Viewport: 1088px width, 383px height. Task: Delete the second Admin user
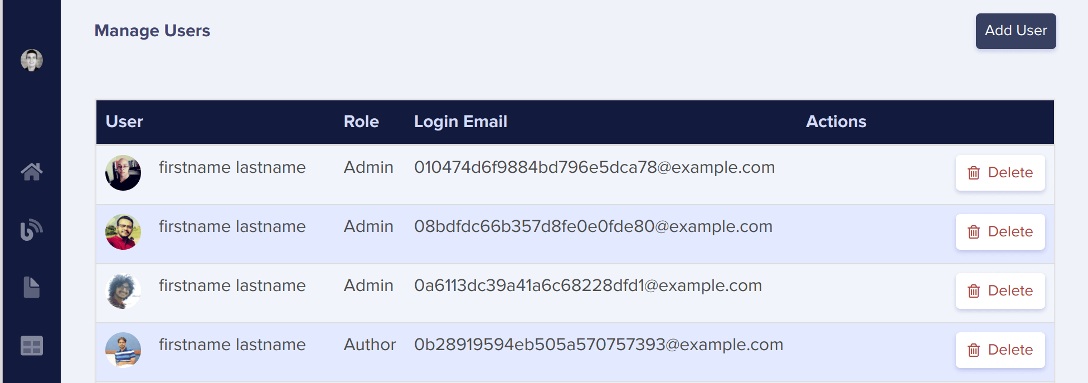point(1000,232)
